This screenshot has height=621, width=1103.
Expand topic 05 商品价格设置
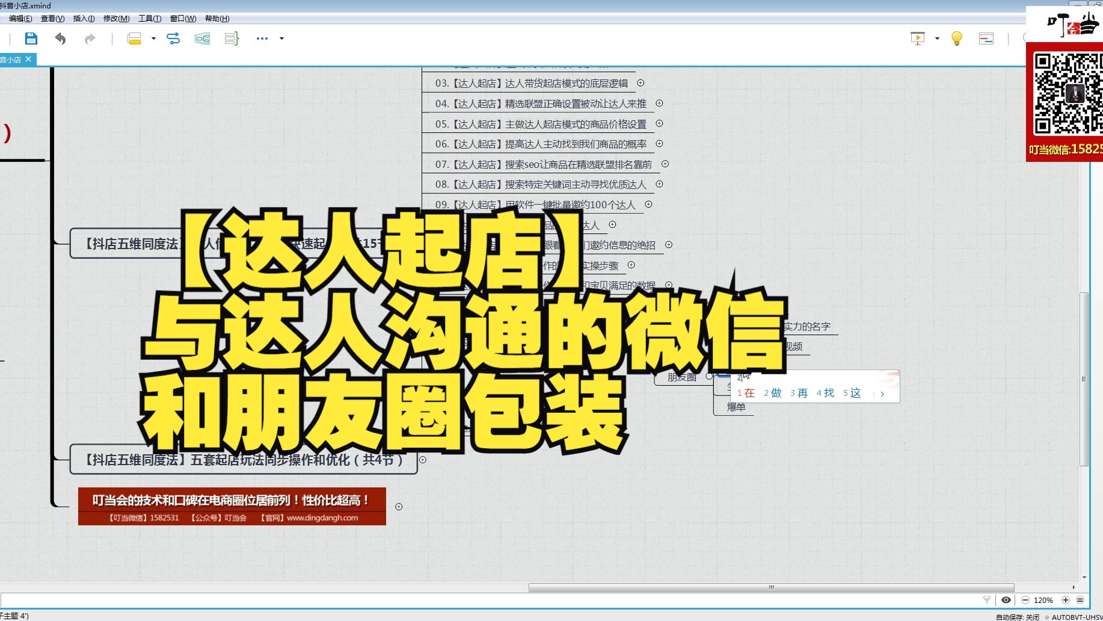click(659, 123)
